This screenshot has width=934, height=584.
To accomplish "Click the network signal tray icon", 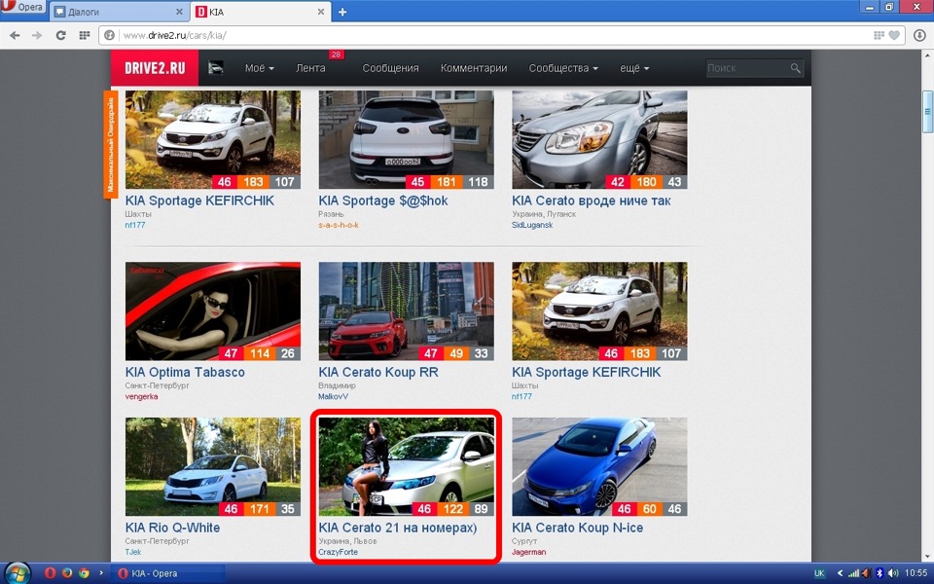I will 853,573.
